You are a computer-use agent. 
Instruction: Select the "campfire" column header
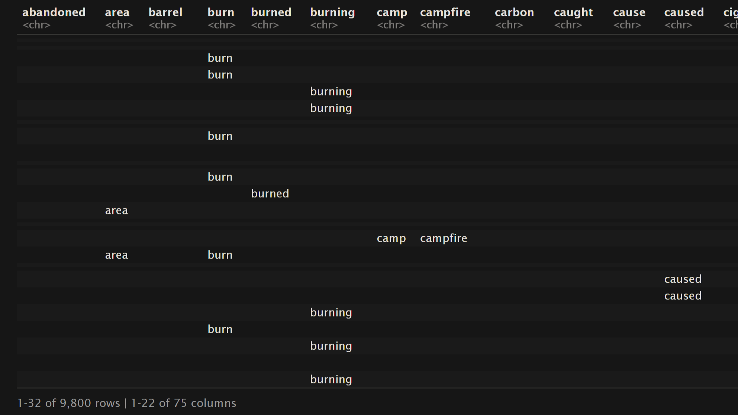point(445,13)
